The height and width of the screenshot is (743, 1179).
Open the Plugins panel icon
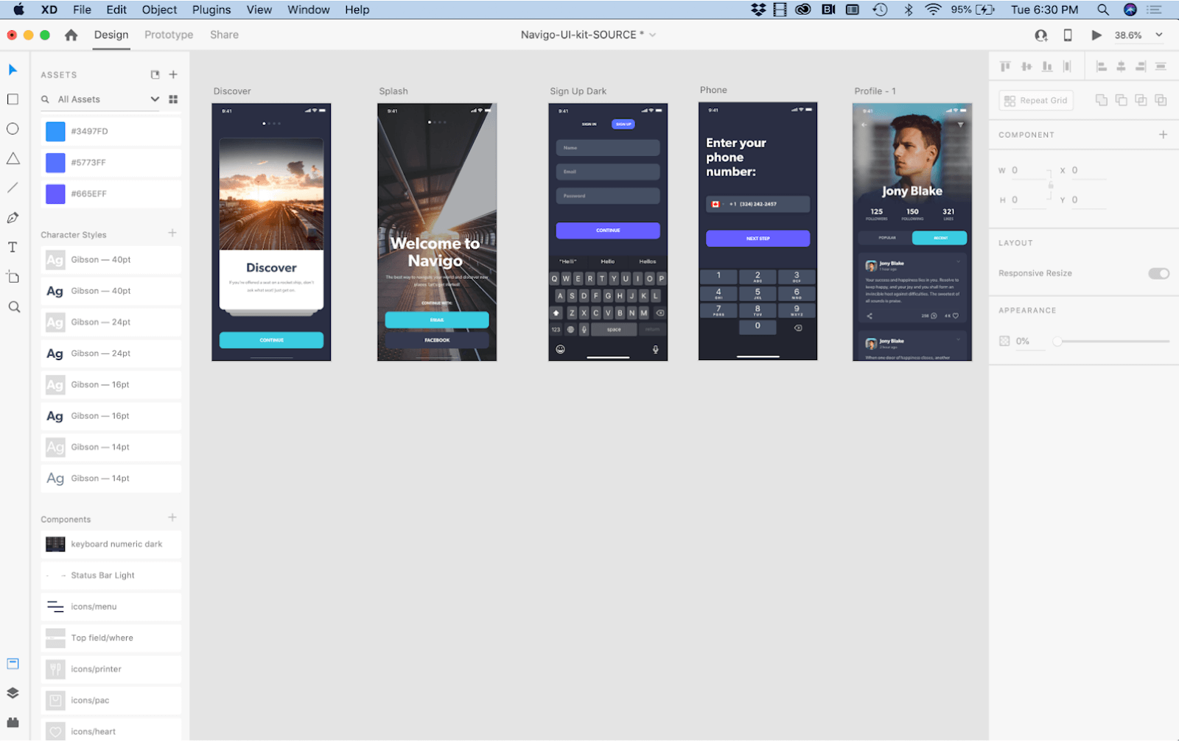13,722
